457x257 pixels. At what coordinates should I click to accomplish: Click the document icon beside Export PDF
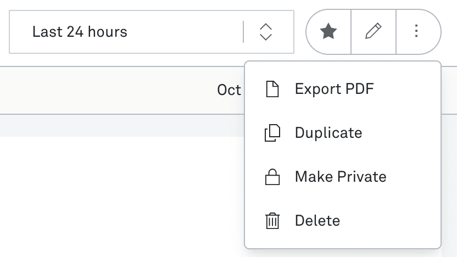pyautogui.click(x=272, y=89)
